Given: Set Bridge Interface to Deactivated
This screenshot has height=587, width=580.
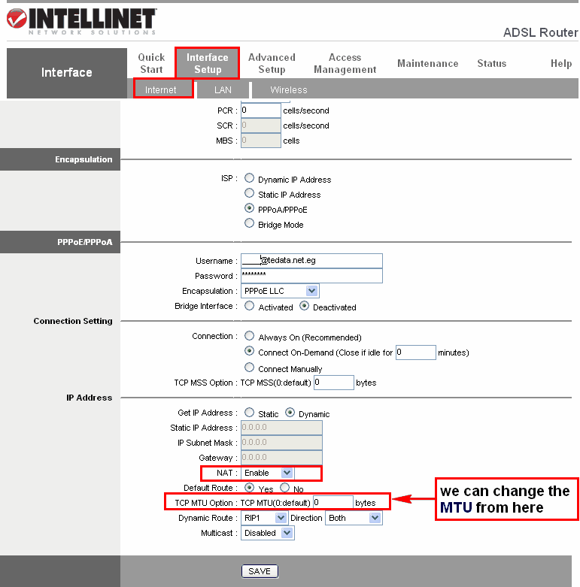Looking at the screenshot, I should (304, 306).
